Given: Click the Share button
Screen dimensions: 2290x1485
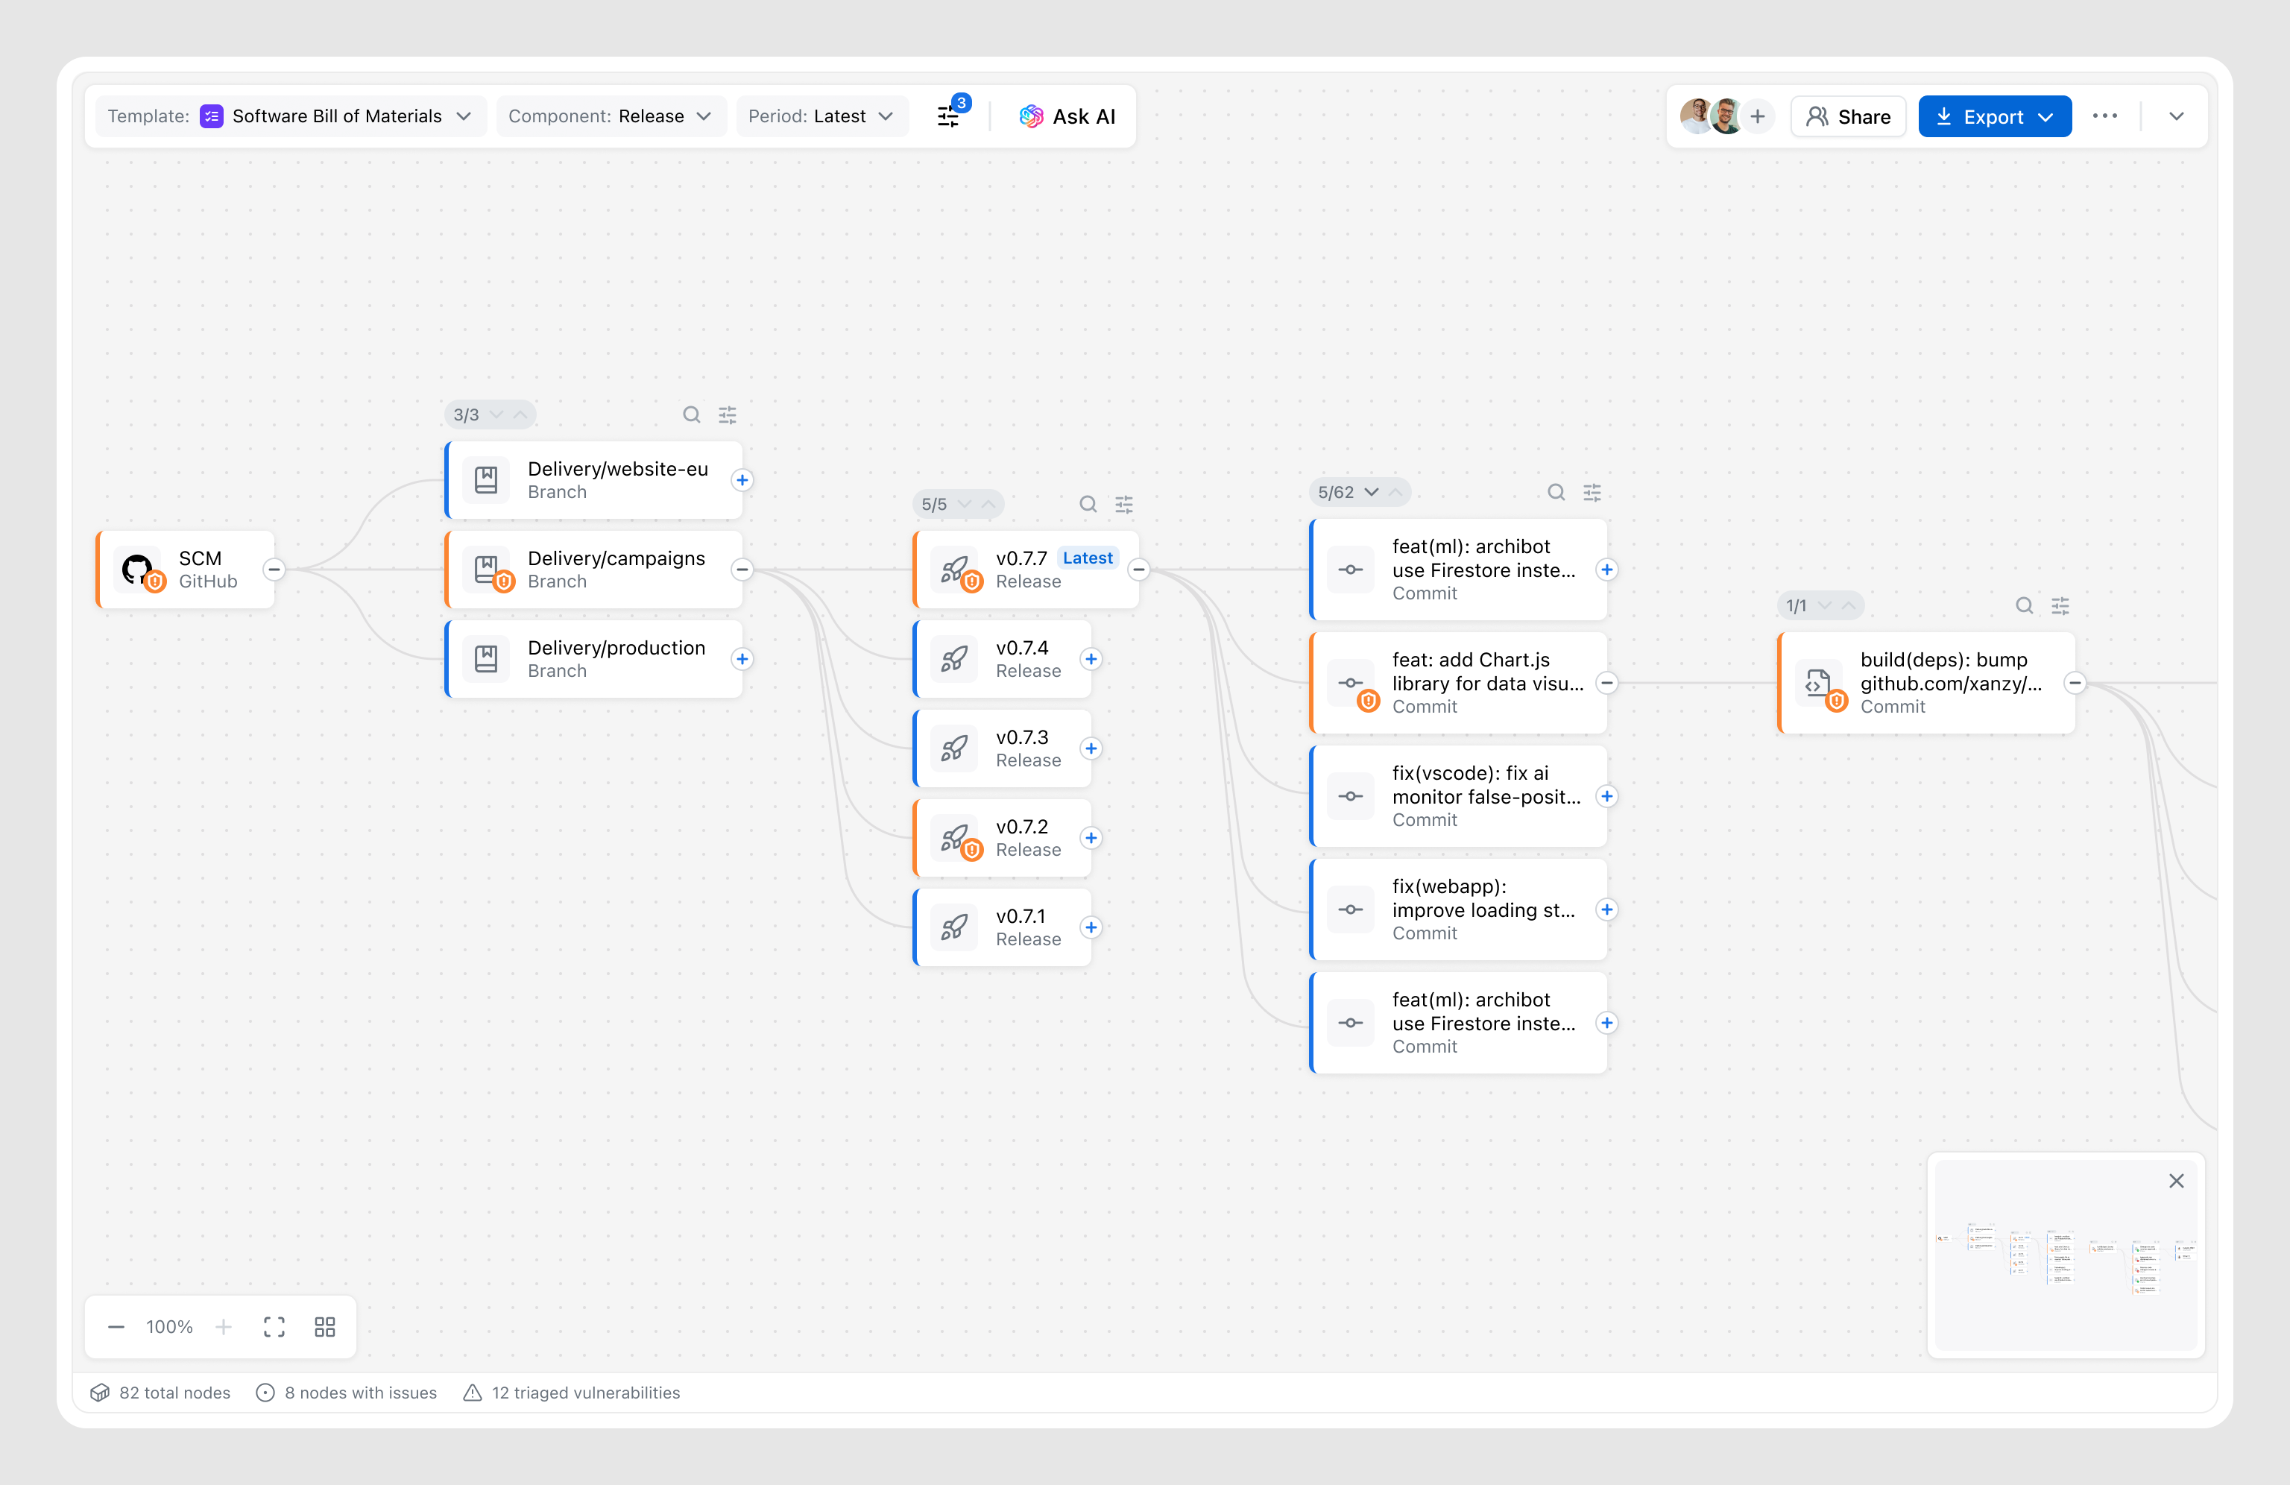Looking at the screenshot, I should pyautogui.click(x=1849, y=116).
